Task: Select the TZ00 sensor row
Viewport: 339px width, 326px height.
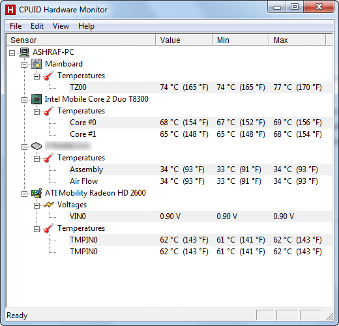Action: click(x=200, y=87)
